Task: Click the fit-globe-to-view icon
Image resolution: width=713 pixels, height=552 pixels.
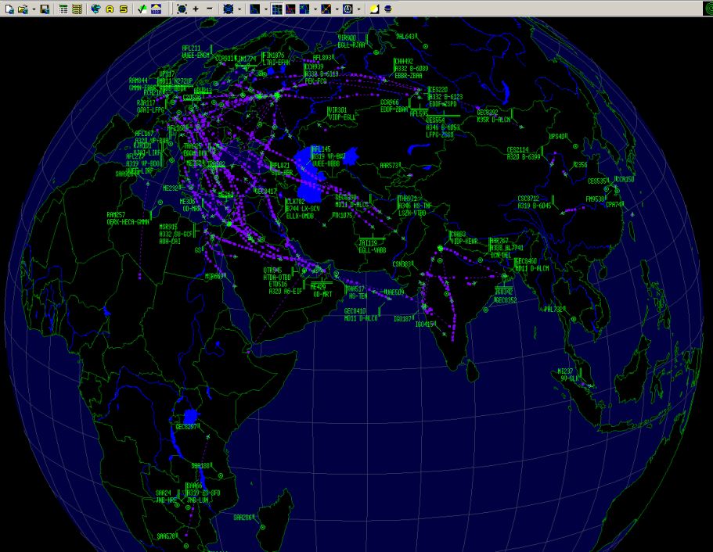Action: click(182, 9)
